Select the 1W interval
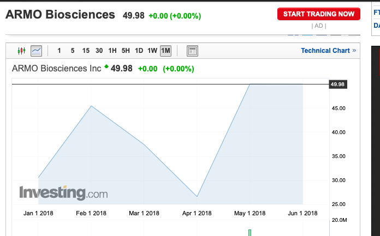Viewport: 380px width, 236px height. tap(152, 51)
